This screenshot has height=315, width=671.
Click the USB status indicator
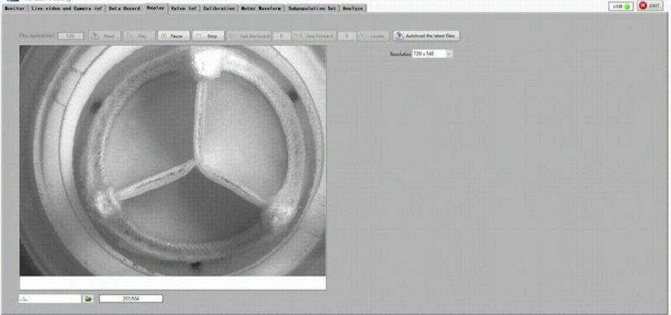coord(621,7)
